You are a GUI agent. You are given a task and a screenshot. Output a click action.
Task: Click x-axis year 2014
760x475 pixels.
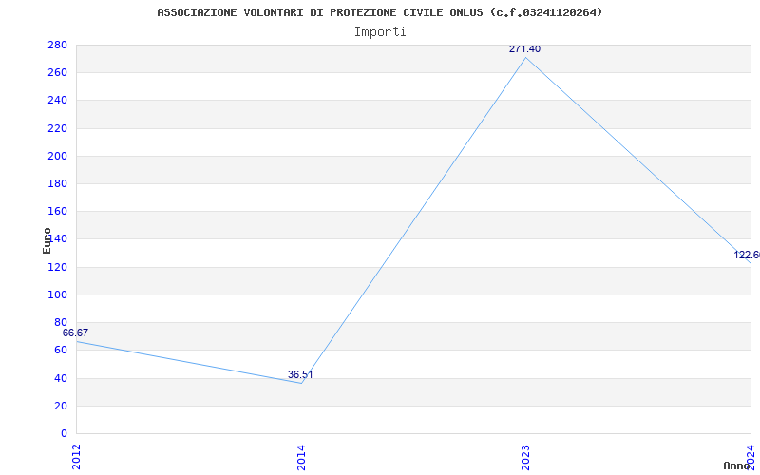click(301, 457)
